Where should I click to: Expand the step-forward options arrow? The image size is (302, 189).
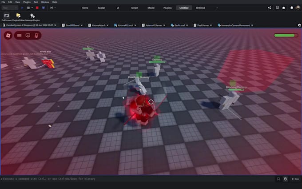tap(55, 8)
